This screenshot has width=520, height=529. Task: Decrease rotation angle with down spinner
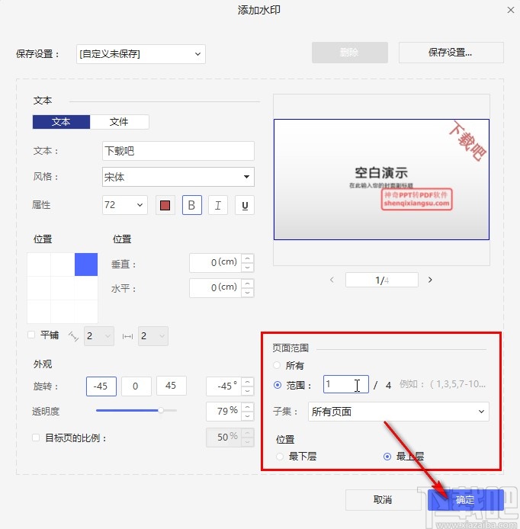coord(248,391)
